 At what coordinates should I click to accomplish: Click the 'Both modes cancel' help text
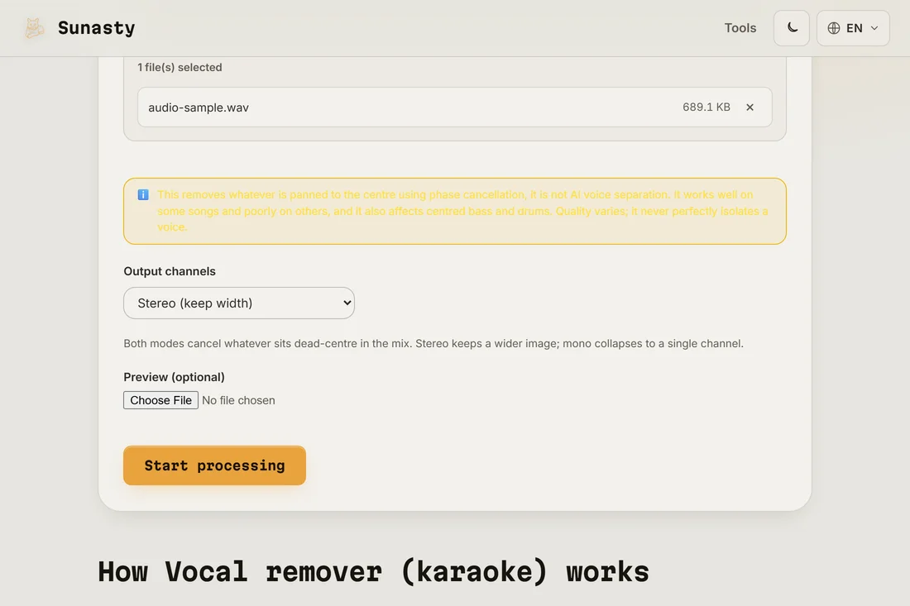[x=433, y=343]
